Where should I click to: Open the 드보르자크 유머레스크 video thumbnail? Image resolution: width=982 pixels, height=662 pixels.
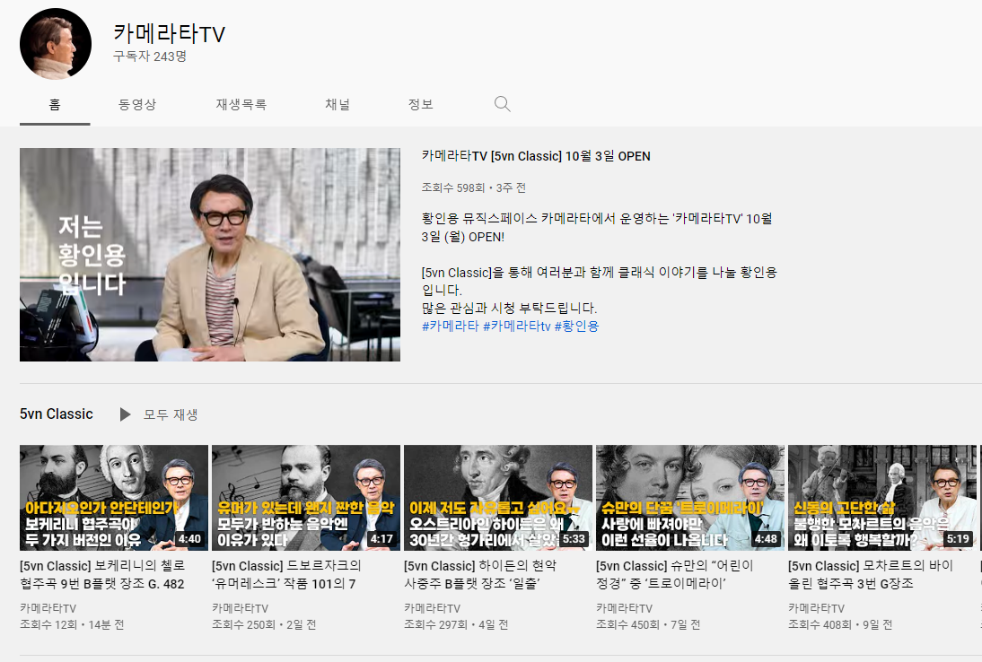pos(305,498)
